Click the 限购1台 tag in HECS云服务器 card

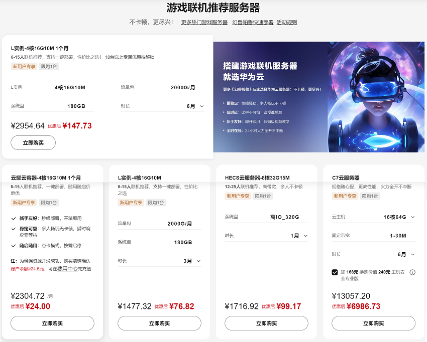pyautogui.click(x=263, y=196)
